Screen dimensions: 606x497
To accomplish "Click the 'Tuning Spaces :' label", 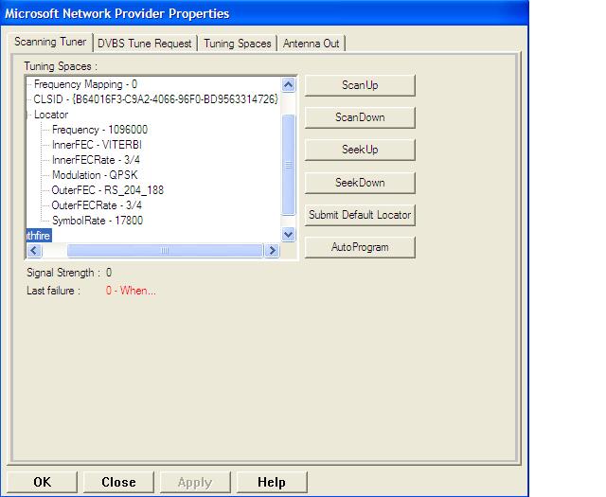I will pos(61,66).
